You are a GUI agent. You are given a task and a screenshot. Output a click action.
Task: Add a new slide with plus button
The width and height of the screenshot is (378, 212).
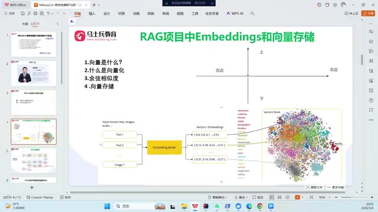[x=32, y=187]
